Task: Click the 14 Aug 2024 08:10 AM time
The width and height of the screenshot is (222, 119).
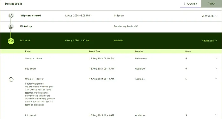Action: coord(102,79)
